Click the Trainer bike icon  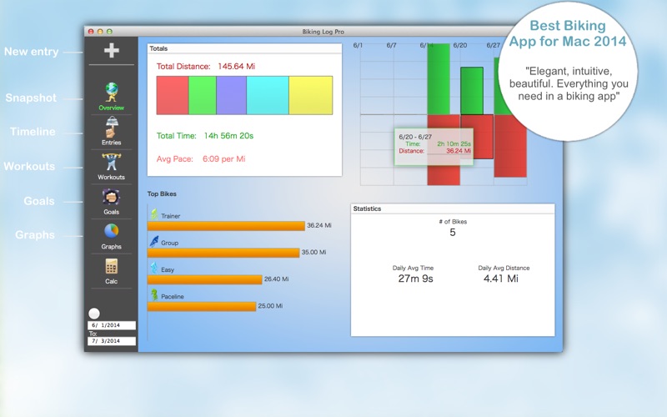154,214
